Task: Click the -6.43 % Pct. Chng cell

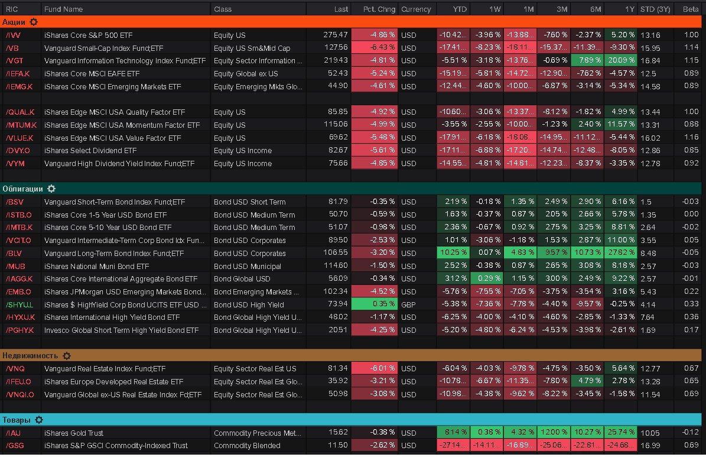Action: click(x=374, y=47)
